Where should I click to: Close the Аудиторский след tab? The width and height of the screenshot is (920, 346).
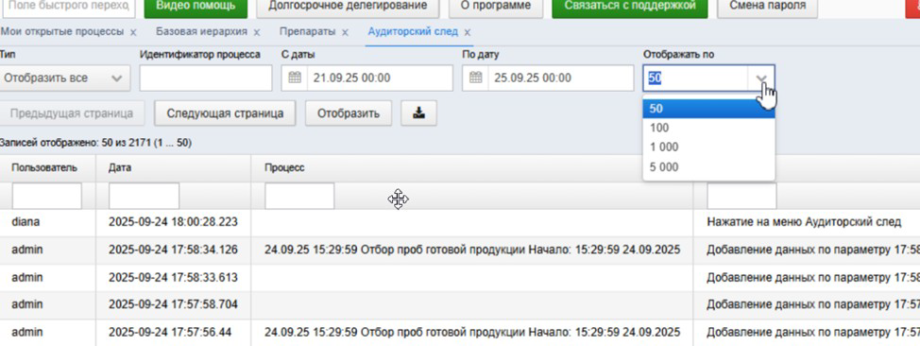(x=467, y=32)
